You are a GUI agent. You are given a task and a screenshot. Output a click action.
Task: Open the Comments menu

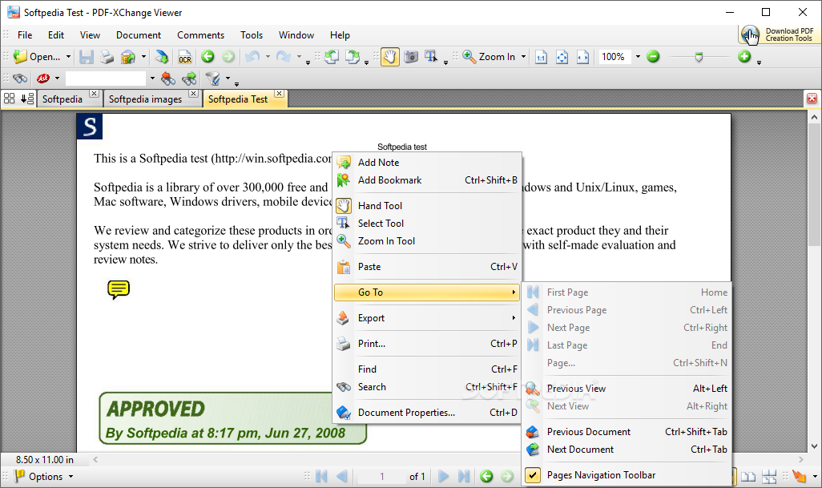pos(200,35)
